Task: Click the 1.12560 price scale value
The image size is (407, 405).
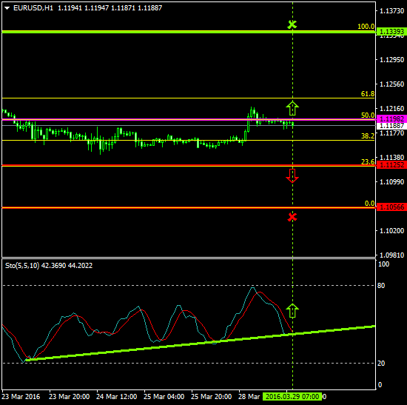Action: 392,84
